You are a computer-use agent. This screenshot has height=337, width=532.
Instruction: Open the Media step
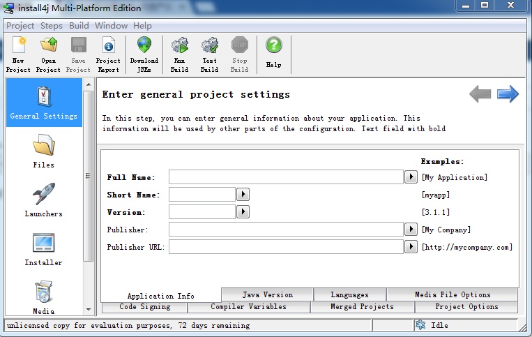coord(43,297)
